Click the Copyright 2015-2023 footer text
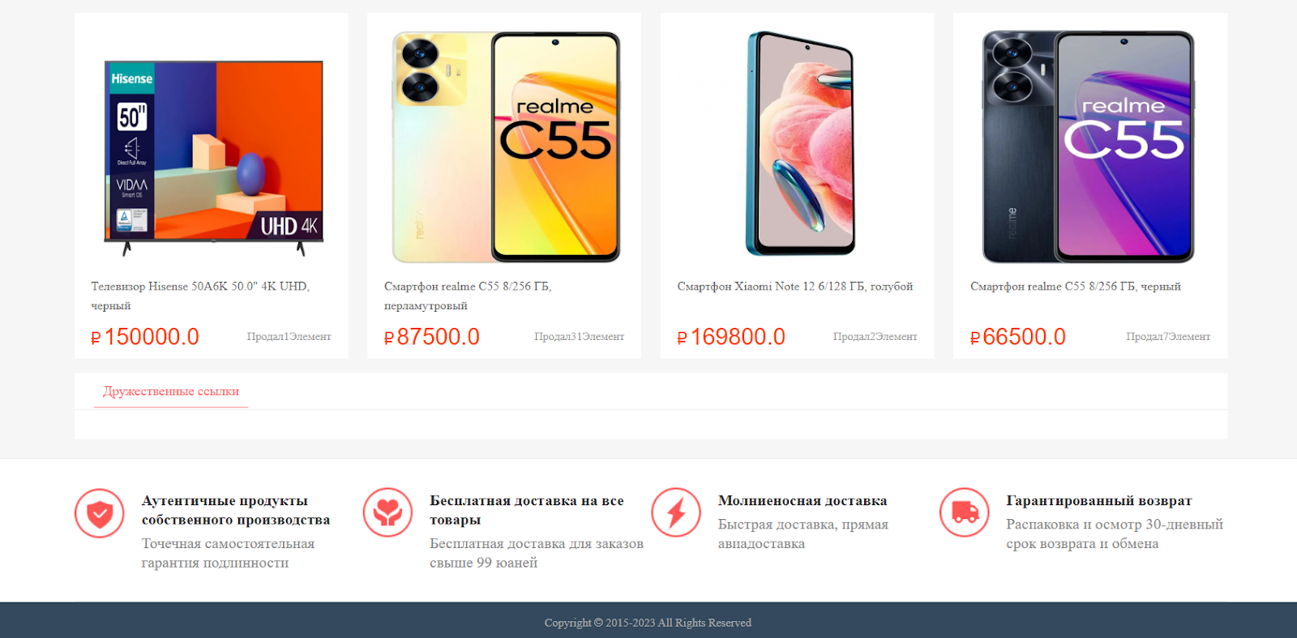 click(x=648, y=623)
